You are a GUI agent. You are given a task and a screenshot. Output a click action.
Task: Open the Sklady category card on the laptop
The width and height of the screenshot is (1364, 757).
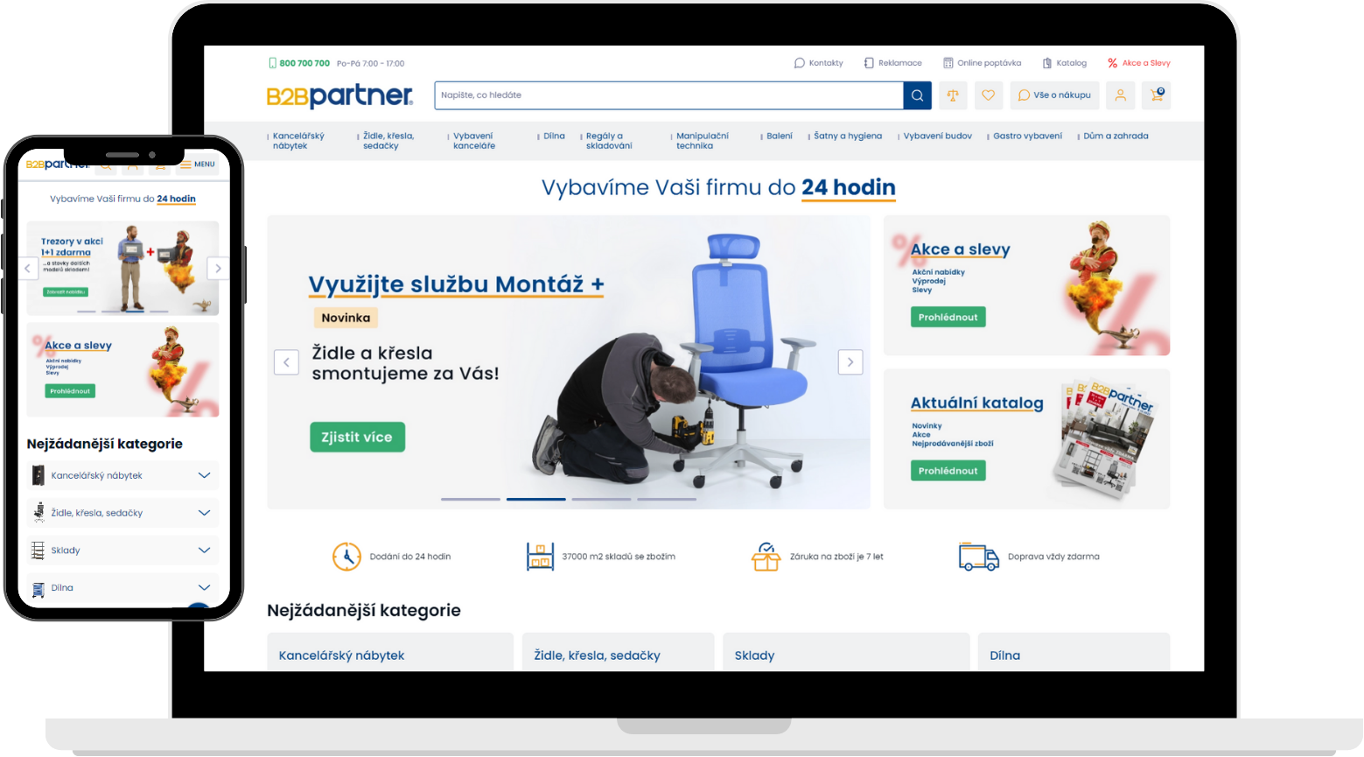pos(846,652)
